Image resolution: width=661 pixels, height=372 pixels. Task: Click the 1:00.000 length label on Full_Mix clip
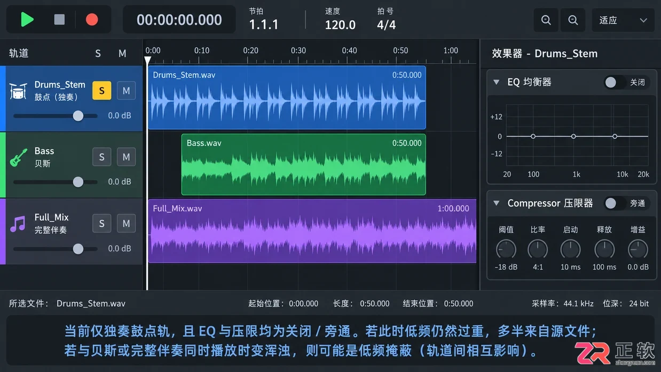[453, 209]
